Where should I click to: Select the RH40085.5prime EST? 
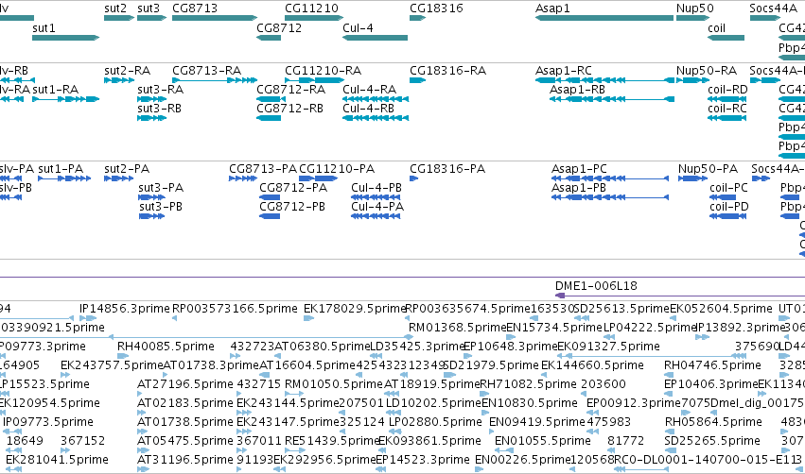[x=121, y=356]
